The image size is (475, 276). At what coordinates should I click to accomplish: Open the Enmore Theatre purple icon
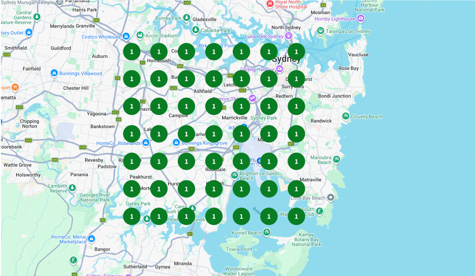(x=252, y=98)
